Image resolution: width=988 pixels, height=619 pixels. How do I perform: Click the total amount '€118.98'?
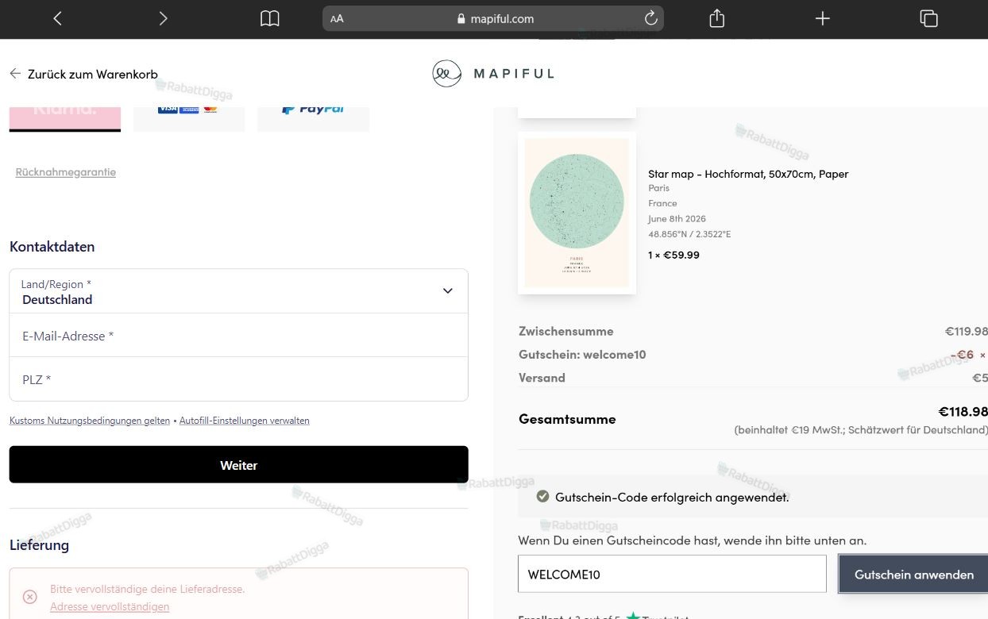click(x=963, y=411)
